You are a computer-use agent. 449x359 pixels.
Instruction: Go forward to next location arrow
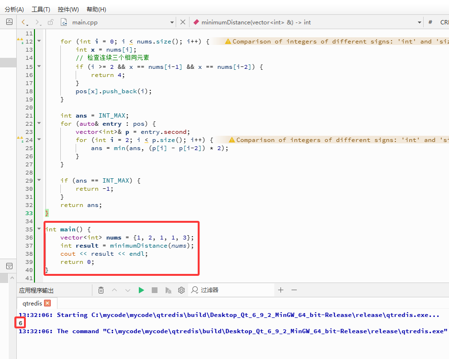pyautogui.click(x=38, y=22)
